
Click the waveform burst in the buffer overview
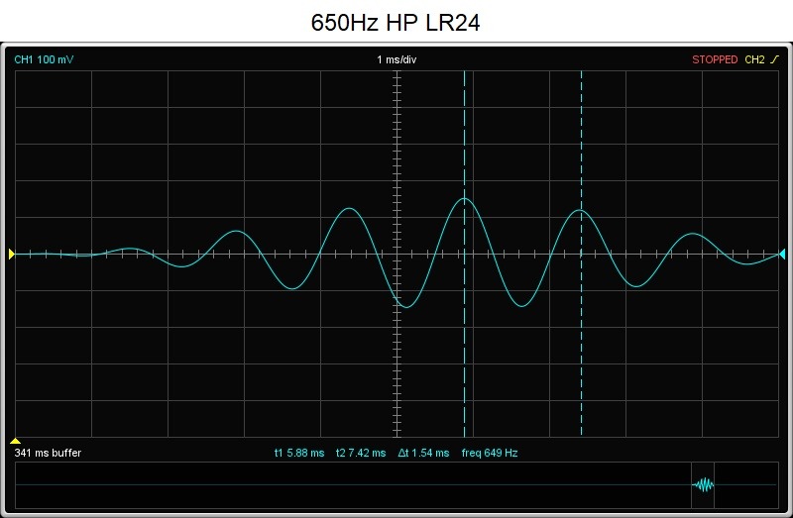(x=703, y=485)
